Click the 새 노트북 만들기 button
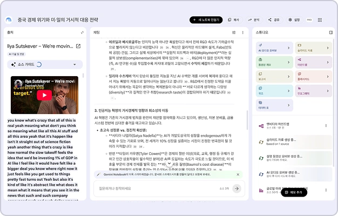 coord(206,20)
